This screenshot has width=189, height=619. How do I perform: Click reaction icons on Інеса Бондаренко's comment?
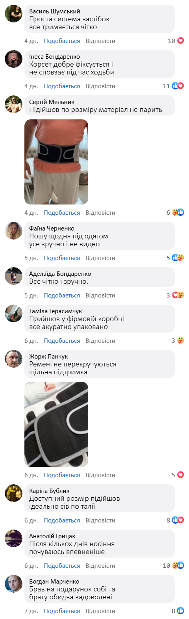coord(178,86)
